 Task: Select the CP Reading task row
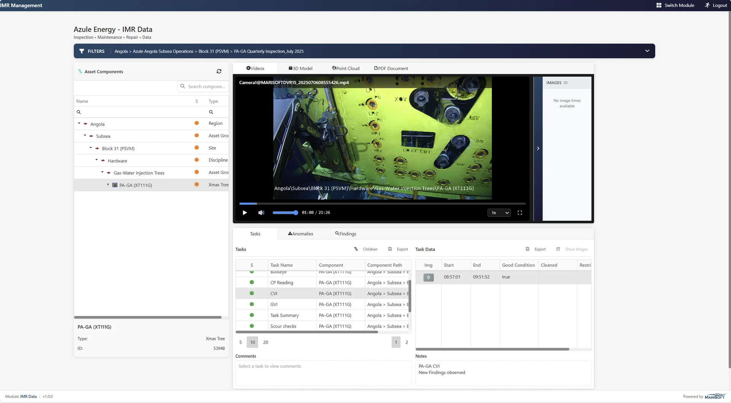322,282
